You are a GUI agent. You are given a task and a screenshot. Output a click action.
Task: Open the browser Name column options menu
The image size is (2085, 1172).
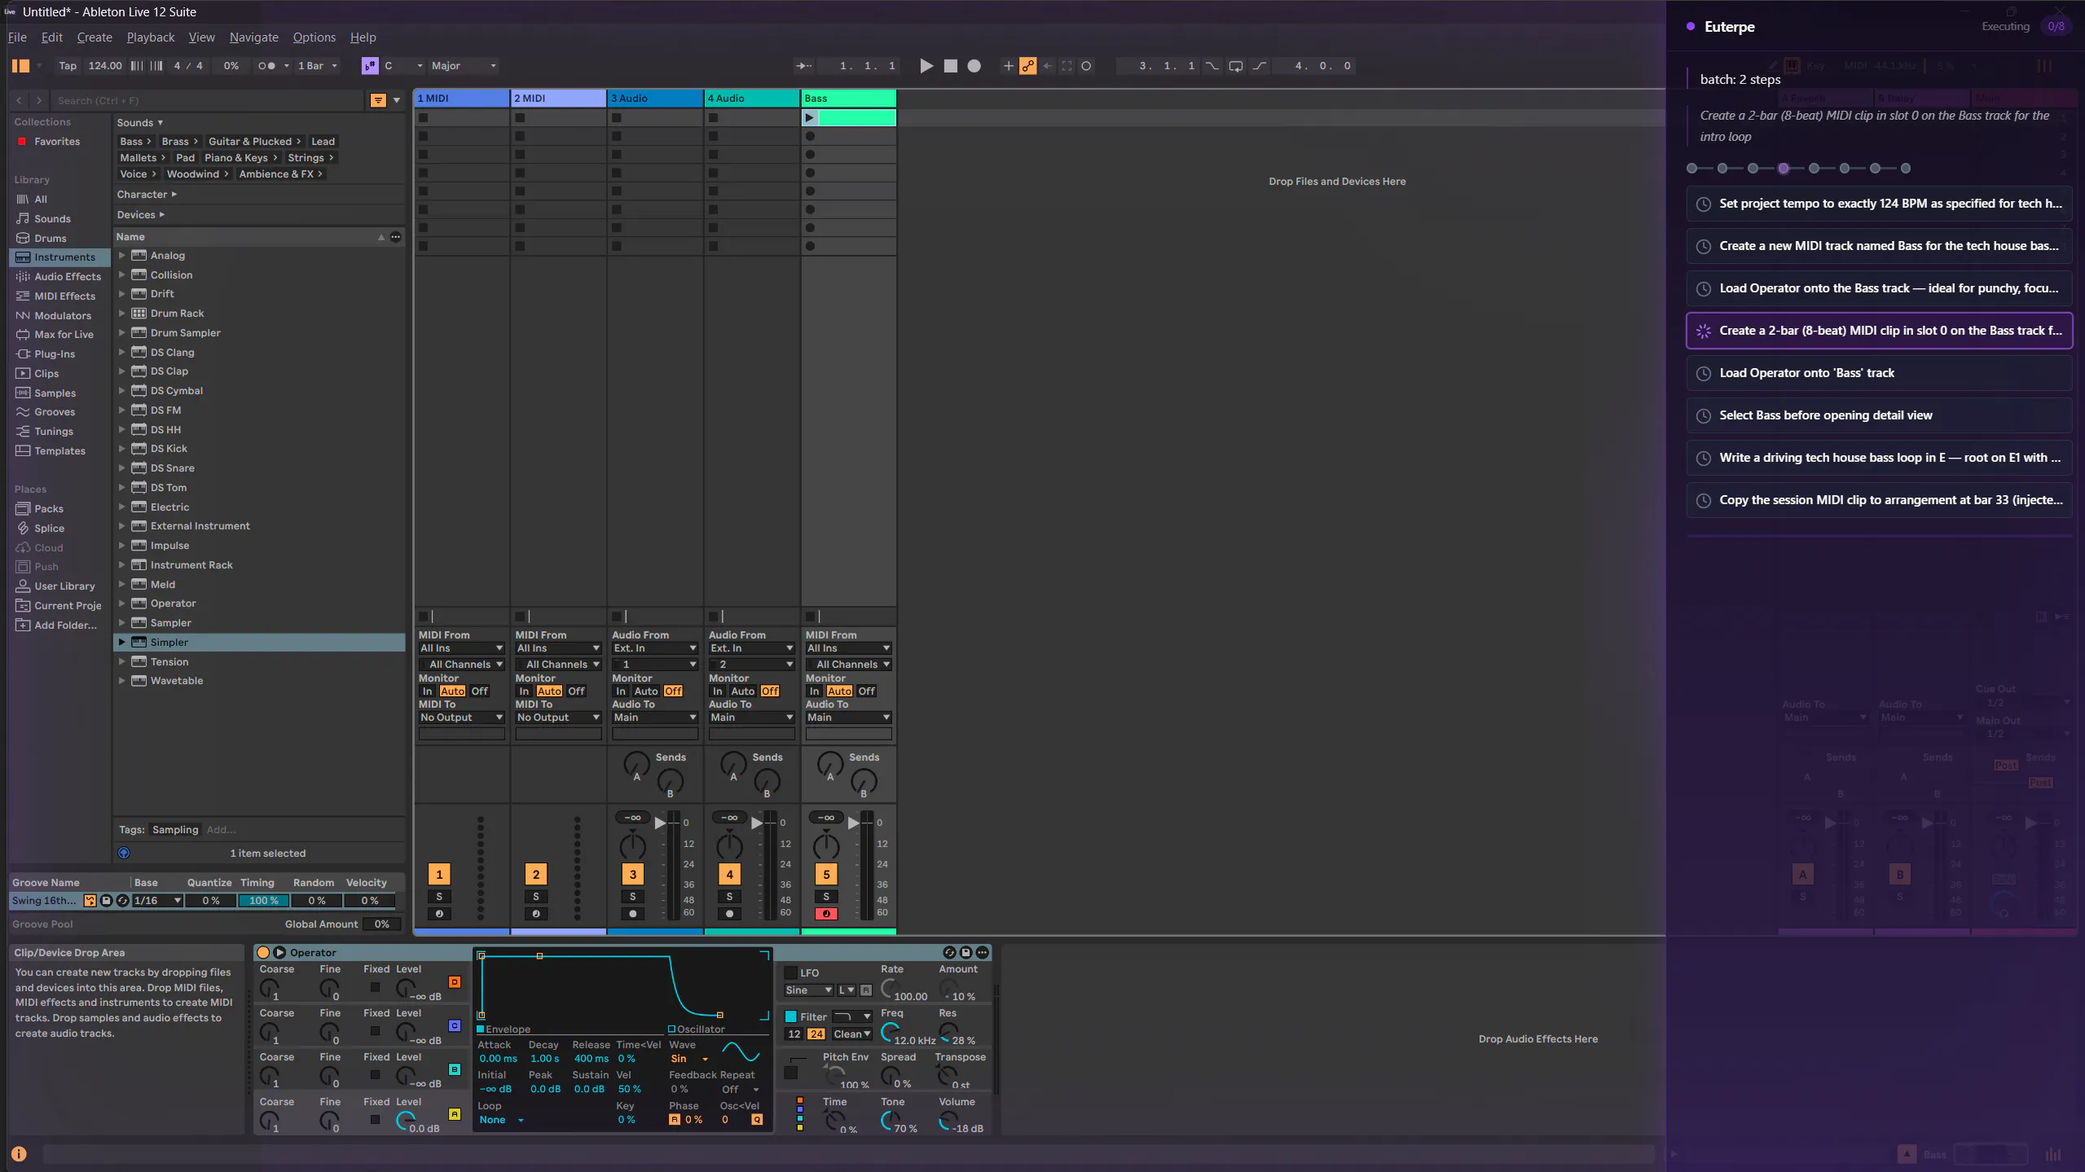point(396,237)
